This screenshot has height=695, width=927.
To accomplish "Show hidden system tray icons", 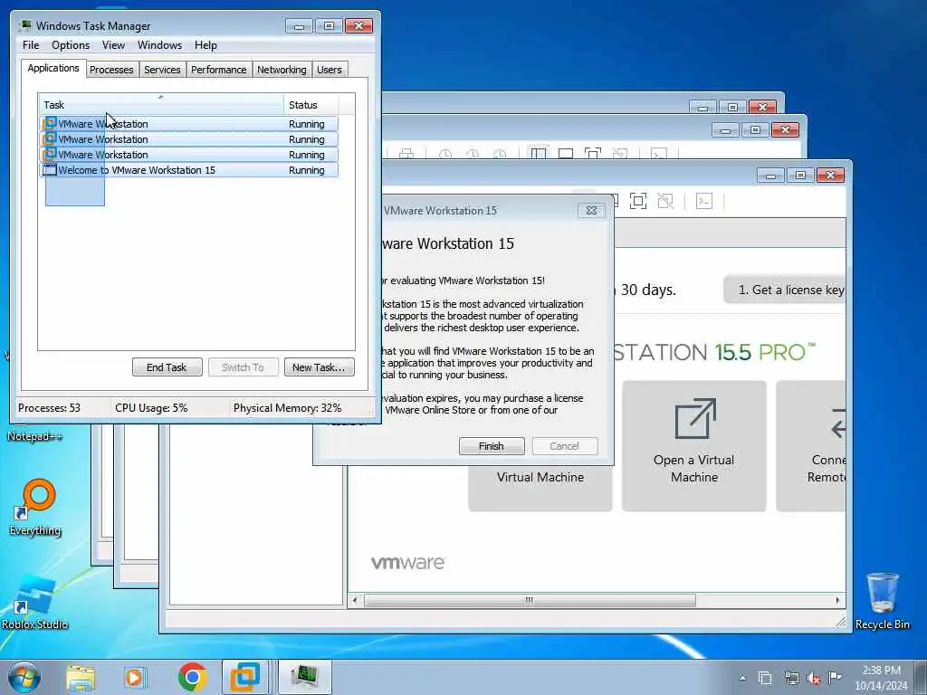I will pos(742,678).
